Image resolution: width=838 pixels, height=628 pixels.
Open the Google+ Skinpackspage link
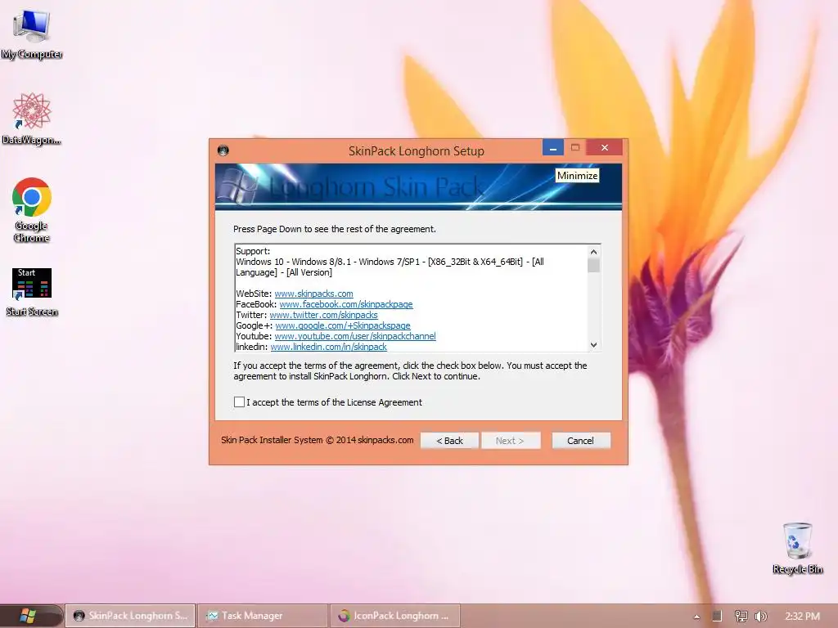pos(343,325)
